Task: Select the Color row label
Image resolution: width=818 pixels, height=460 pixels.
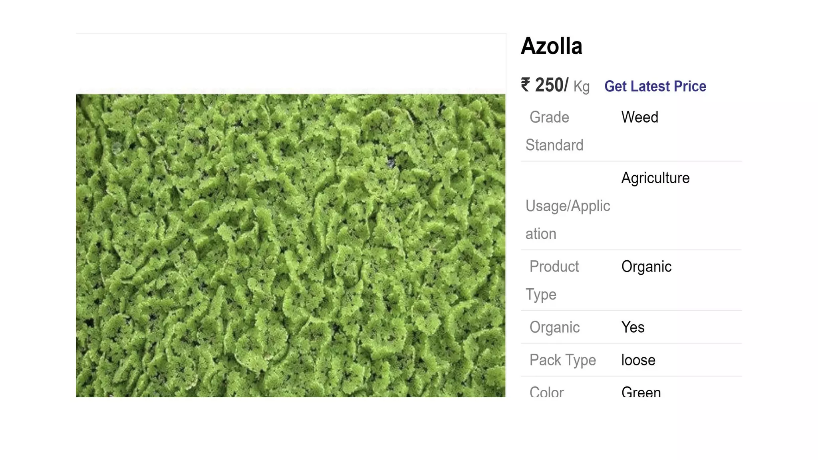Action: 546,392
